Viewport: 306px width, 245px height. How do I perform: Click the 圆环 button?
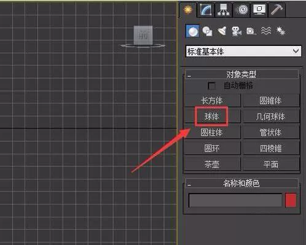212,148
